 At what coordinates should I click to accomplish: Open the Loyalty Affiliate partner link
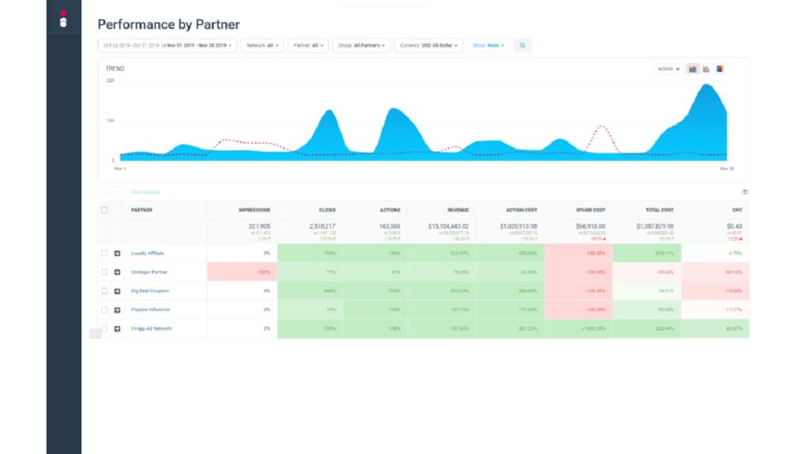coord(148,253)
